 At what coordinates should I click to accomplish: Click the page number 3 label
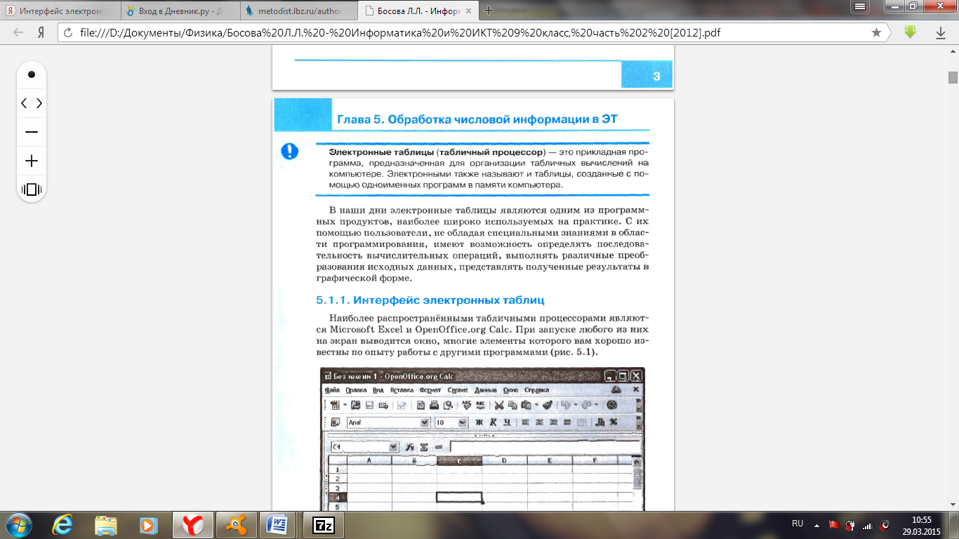pos(656,76)
